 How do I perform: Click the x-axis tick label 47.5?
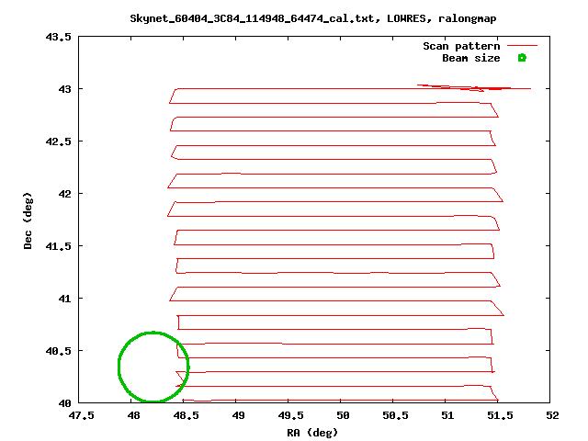coord(81,415)
